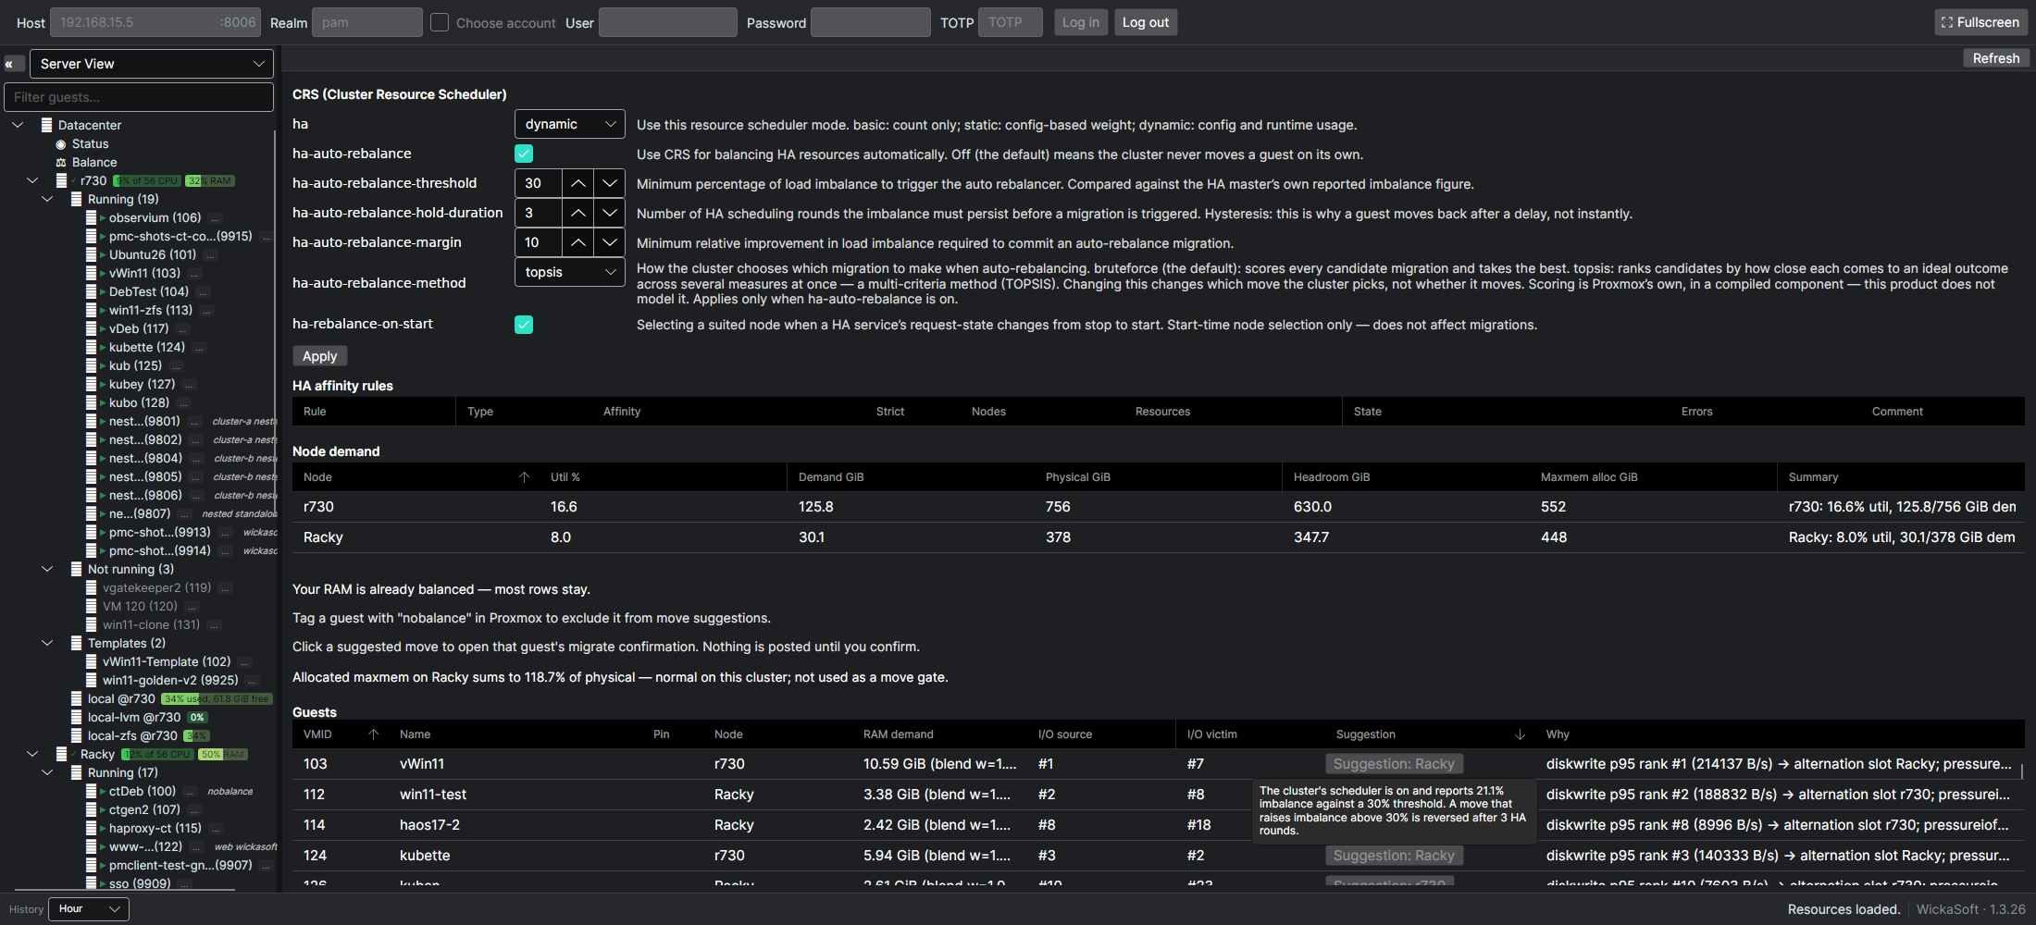The height and width of the screenshot is (925, 2036).
Task: Click the guest icon for vDeb (117)
Action: (x=92, y=328)
